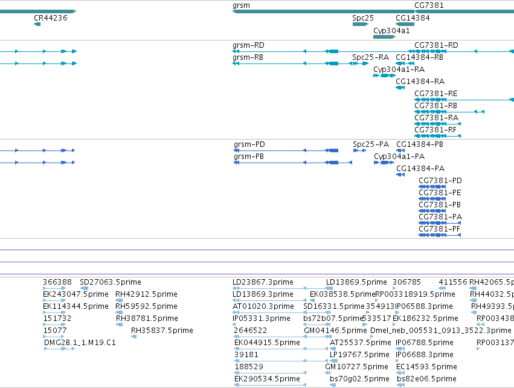Select EST 15077
Image resolution: width=514 pixels, height=388 pixels.
point(55,331)
